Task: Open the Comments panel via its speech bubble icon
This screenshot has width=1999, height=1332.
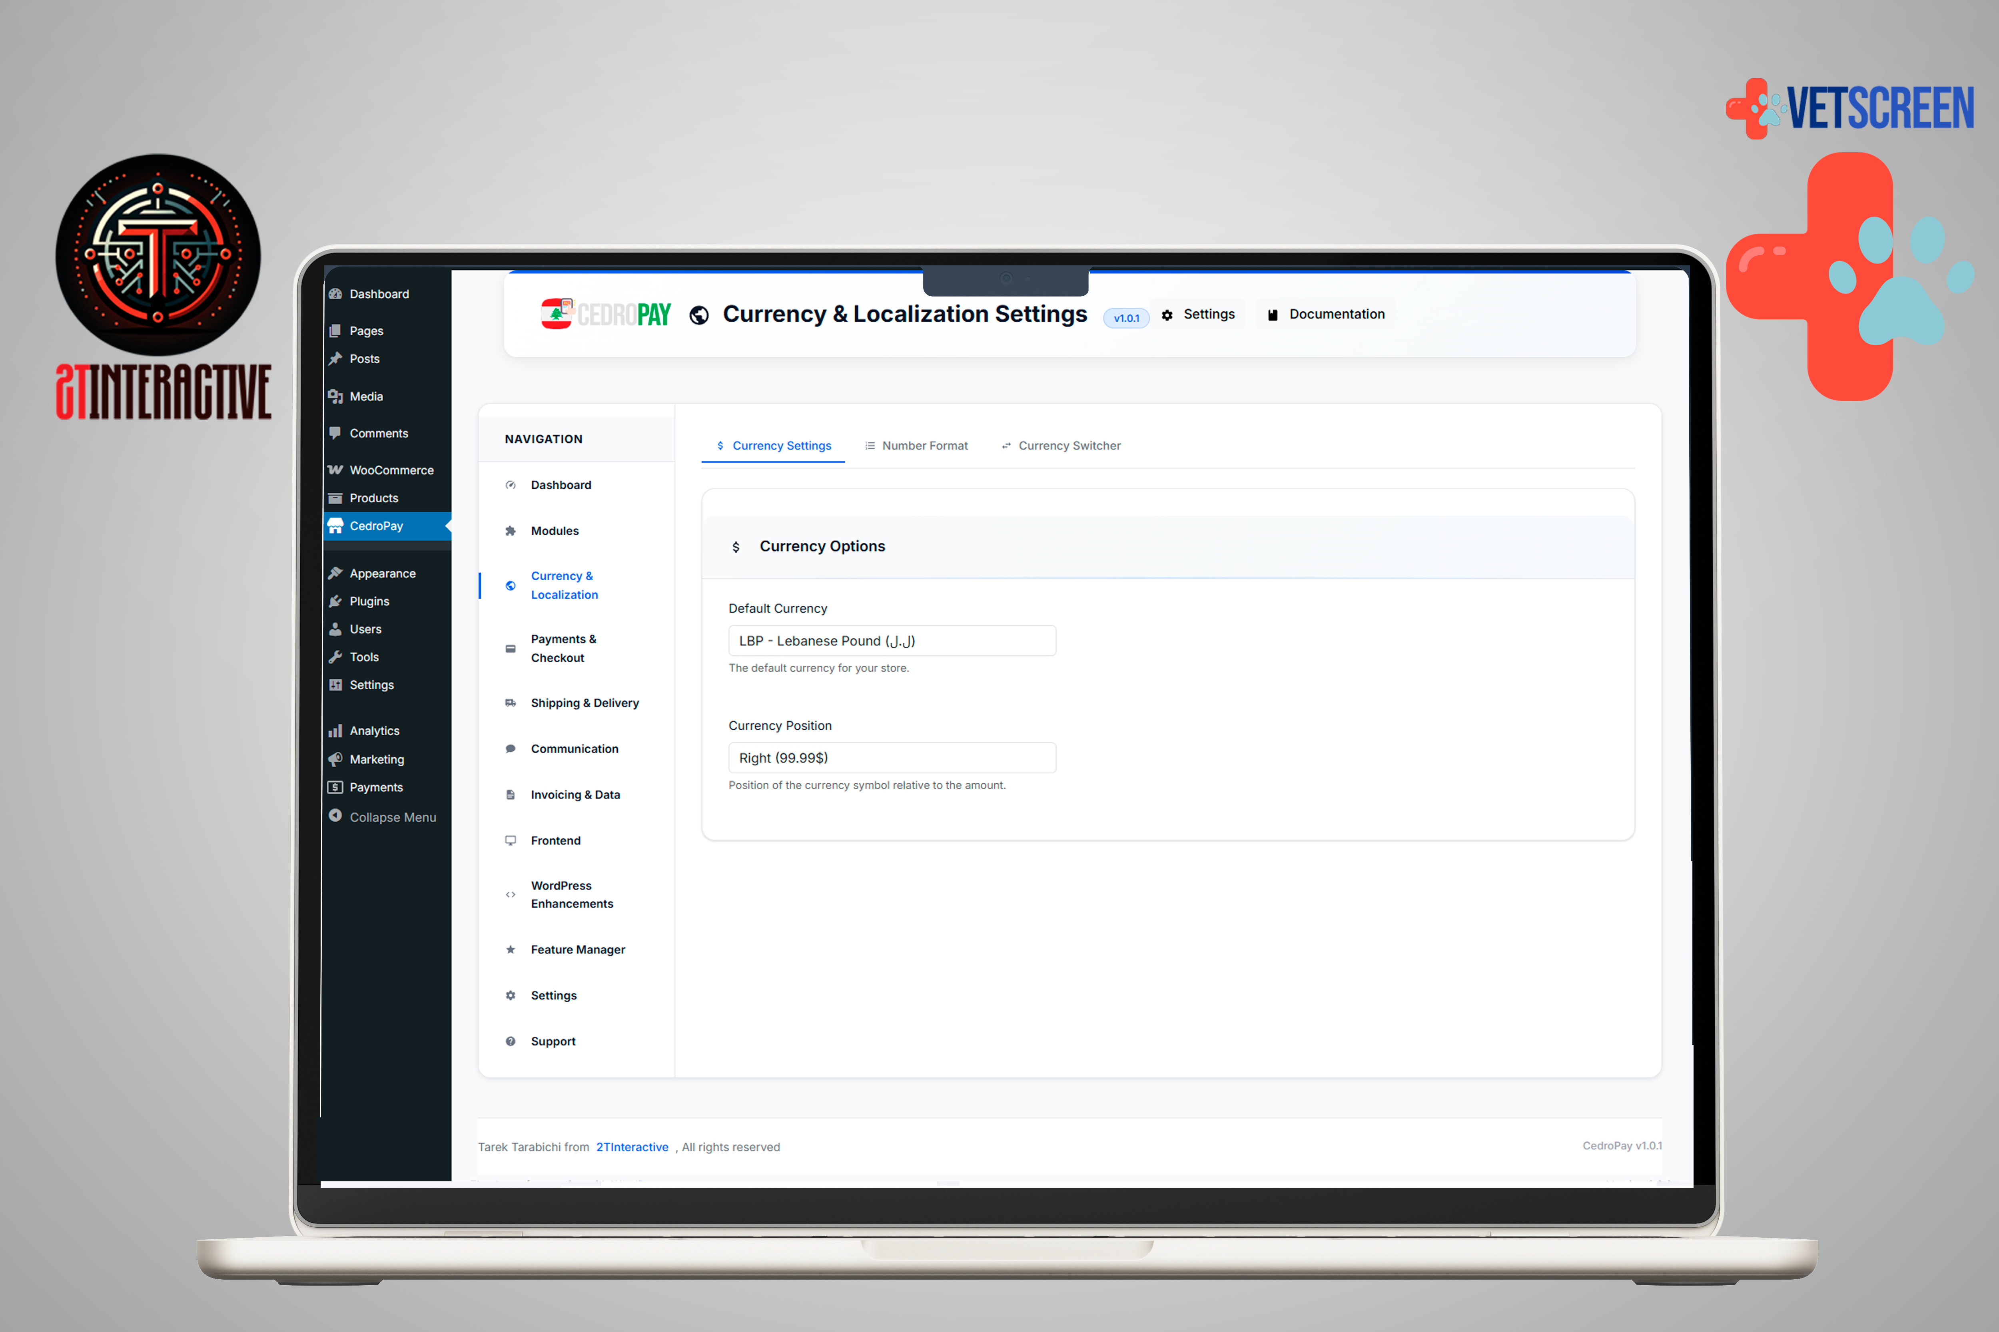Action: pyautogui.click(x=336, y=432)
